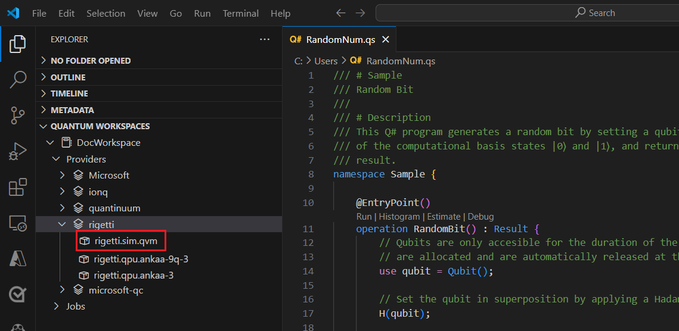Viewport: 679px width, 331px height.
Task: Open the Search view in activity bar
Action: [18, 80]
